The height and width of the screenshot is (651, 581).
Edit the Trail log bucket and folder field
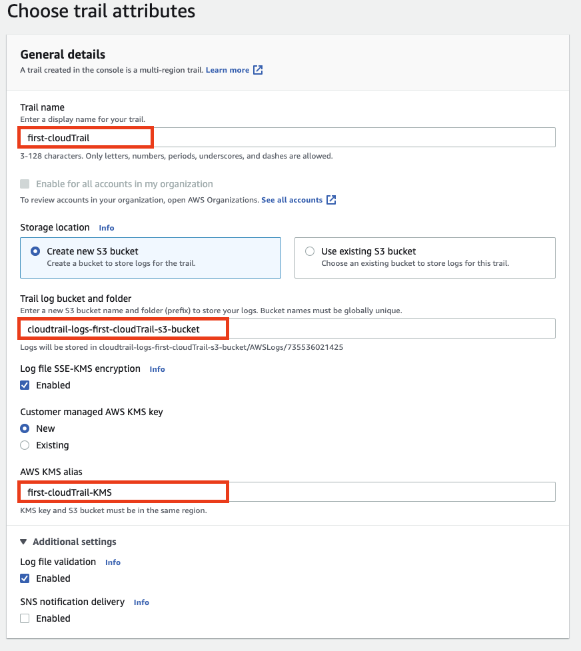coord(287,328)
